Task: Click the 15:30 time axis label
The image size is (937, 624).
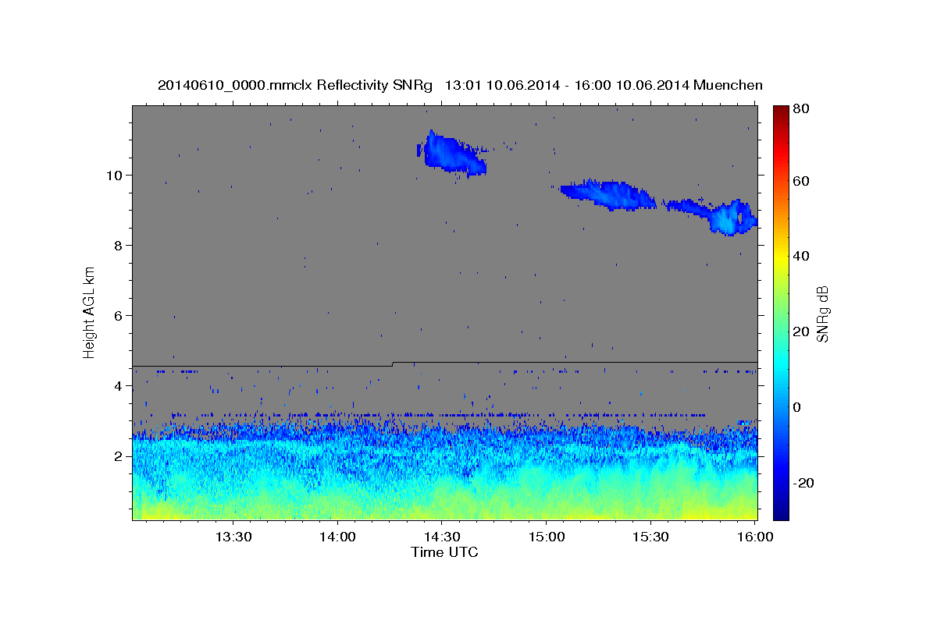Action: coord(651,537)
